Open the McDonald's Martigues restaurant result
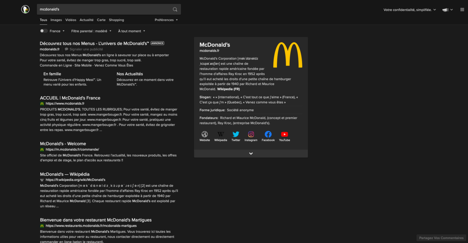 (x=96, y=220)
